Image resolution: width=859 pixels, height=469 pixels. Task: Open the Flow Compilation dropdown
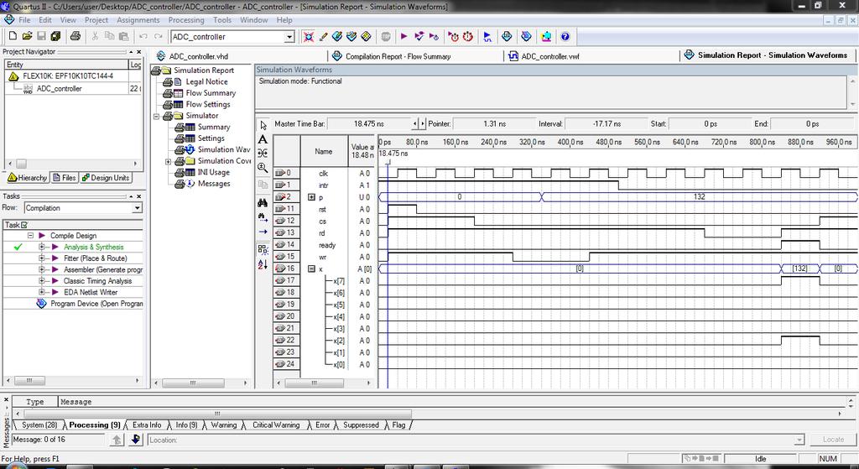point(138,208)
